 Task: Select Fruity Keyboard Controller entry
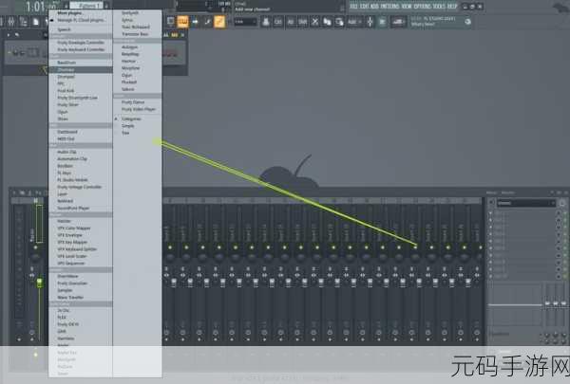point(81,49)
